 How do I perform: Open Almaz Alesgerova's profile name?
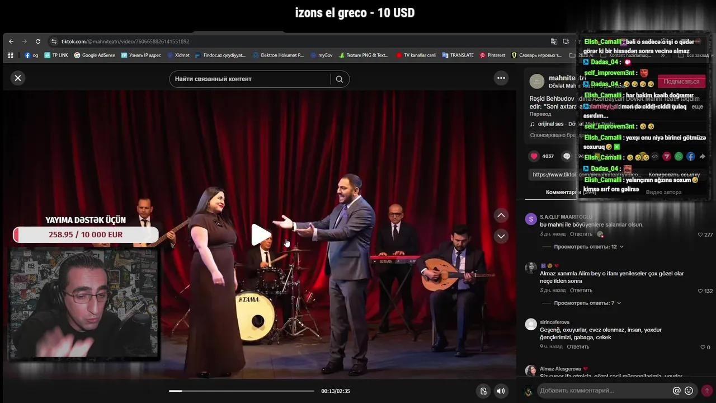click(x=560, y=369)
